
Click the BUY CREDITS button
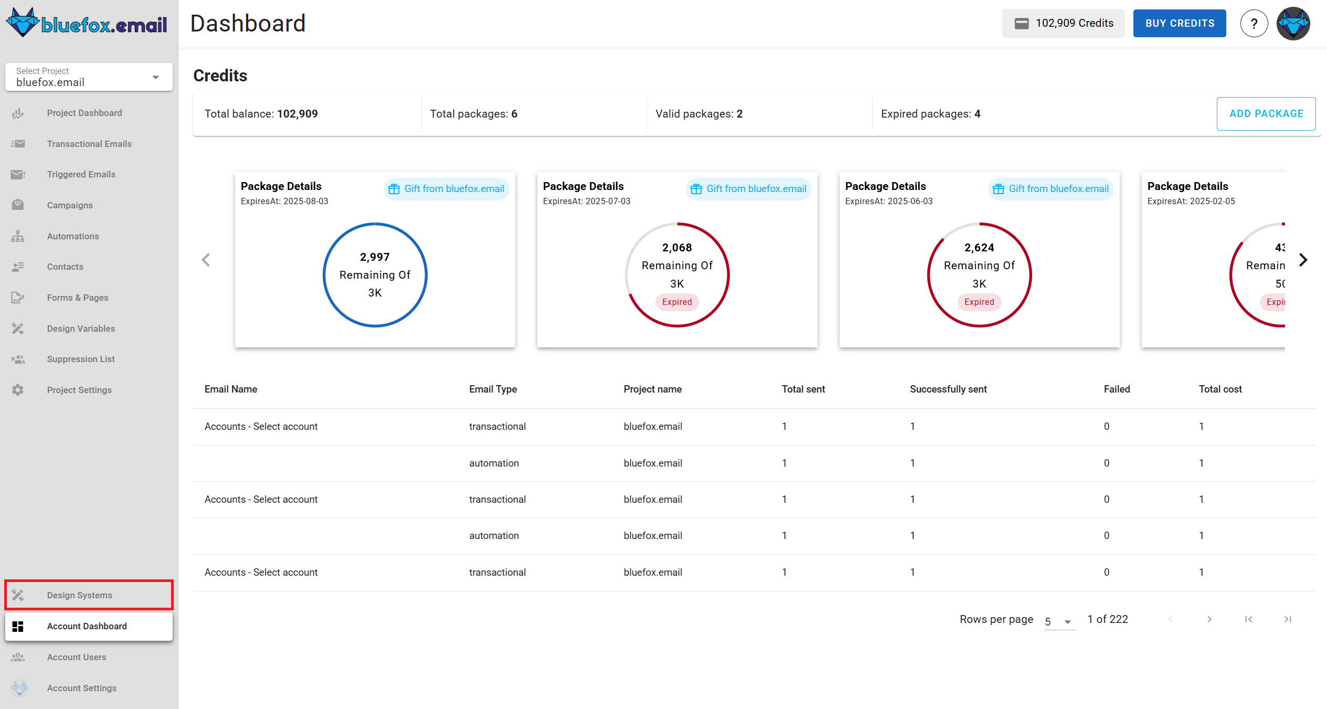click(x=1180, y=23)
